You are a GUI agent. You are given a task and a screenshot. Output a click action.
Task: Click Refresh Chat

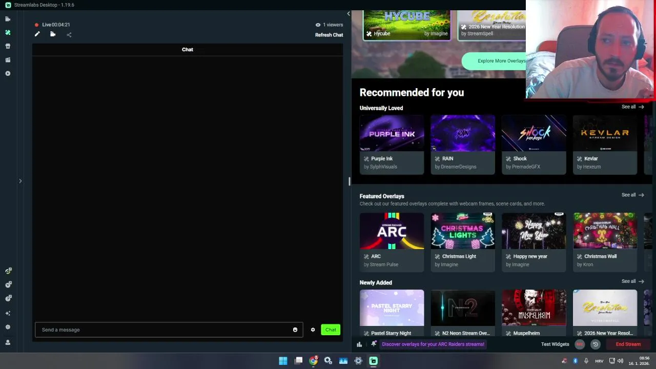(329, 35)
